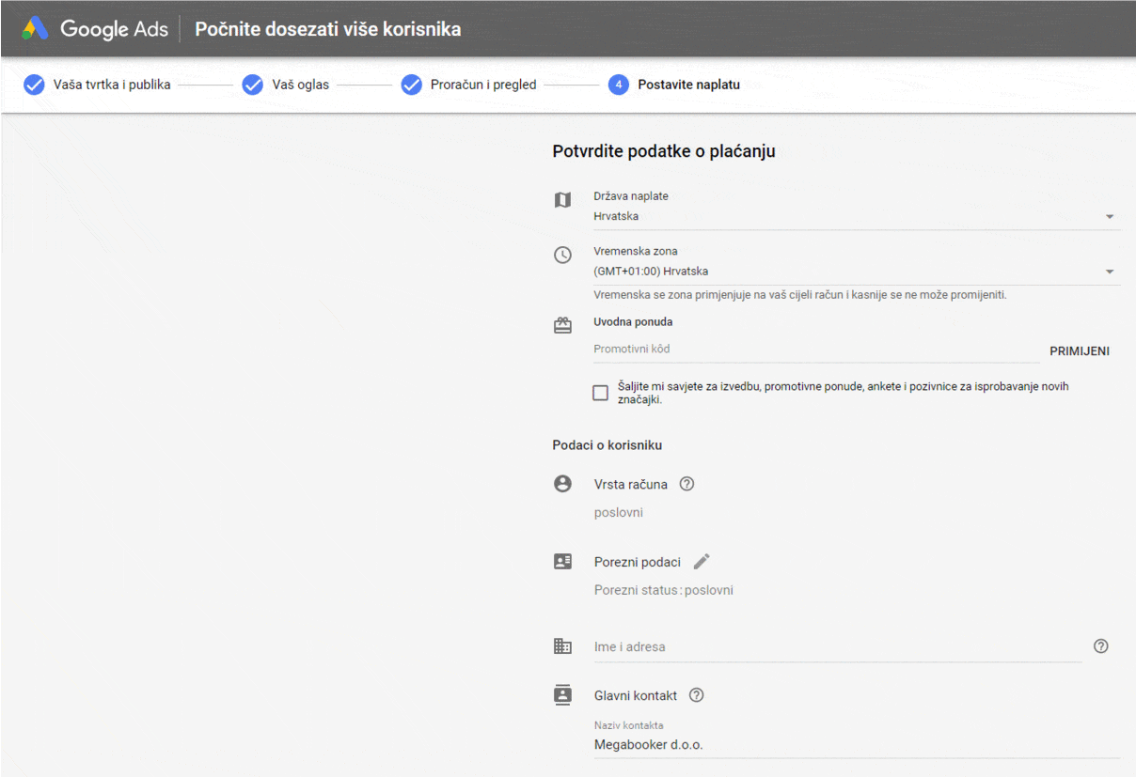Edit Porezni podaci with pencil icon
This screenshot has width=1136, height=777.
point(702,562)
